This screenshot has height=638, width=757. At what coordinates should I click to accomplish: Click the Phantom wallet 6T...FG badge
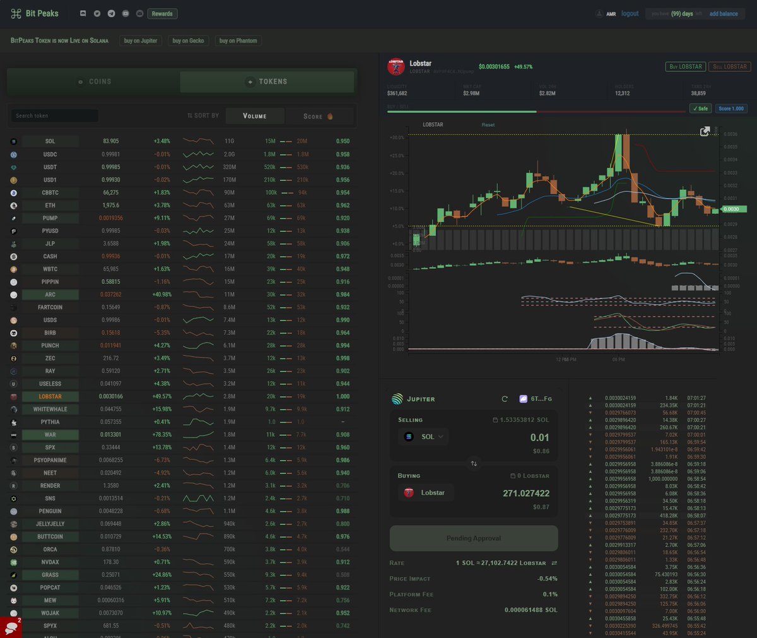coord(536,399)
